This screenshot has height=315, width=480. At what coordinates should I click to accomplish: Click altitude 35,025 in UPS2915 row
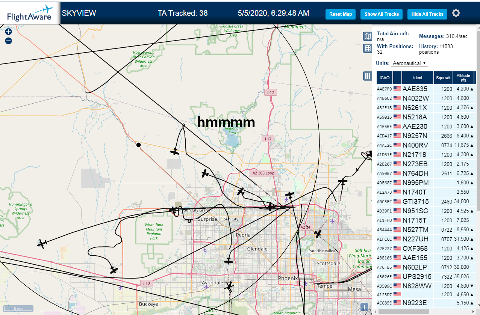pos(462,277)
